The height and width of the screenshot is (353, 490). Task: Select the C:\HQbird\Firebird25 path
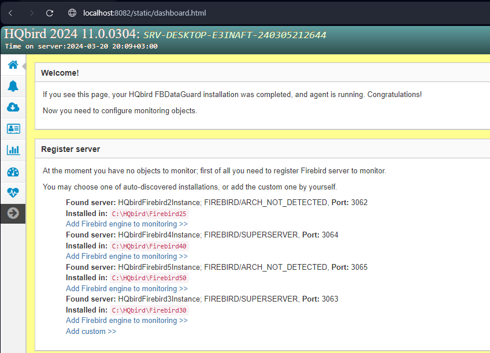(x=149, y=214)
